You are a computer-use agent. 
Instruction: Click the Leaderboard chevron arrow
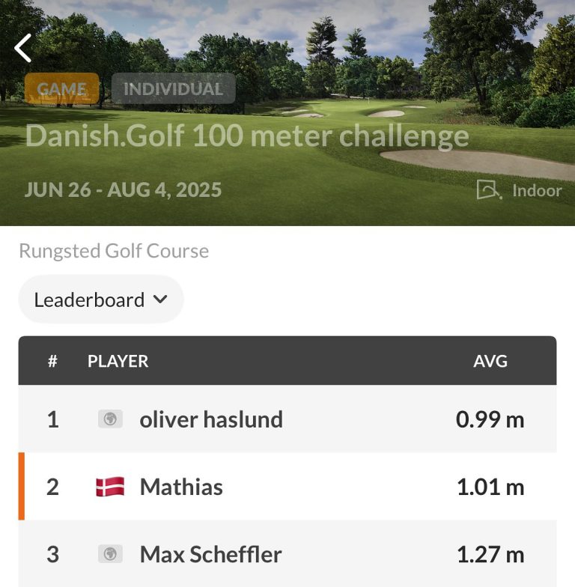(160, 299)
